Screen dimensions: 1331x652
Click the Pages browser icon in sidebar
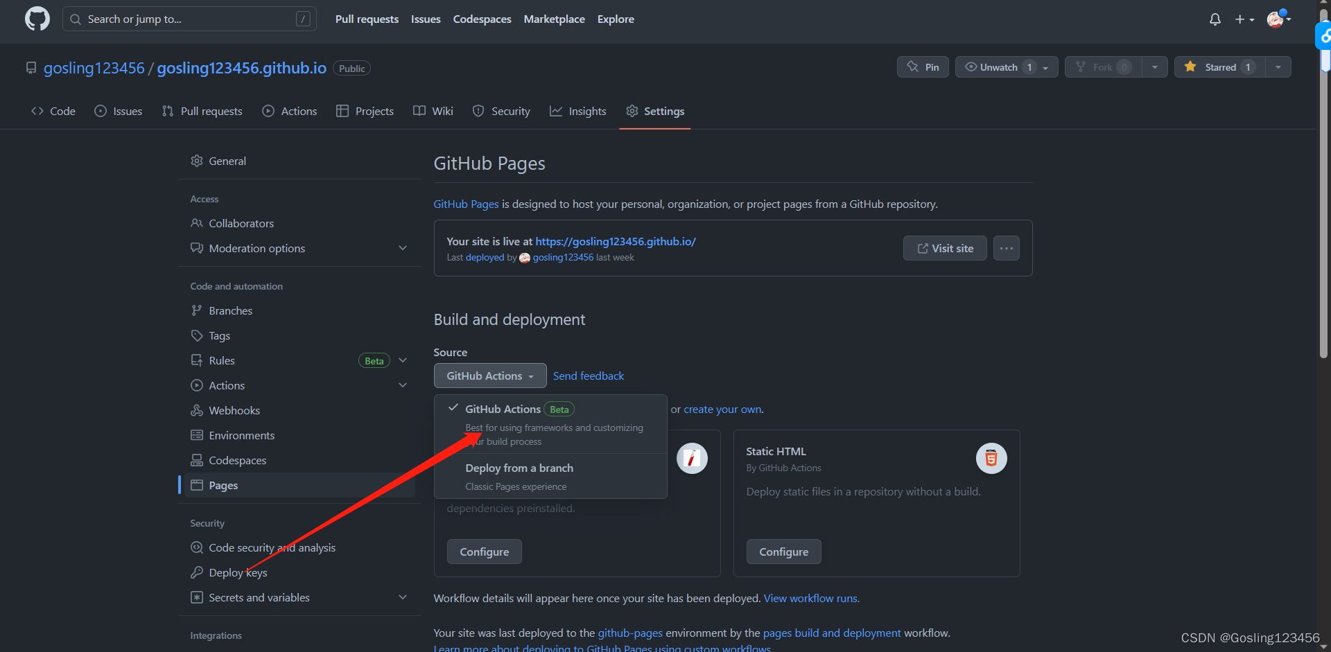tap(197, 485)
